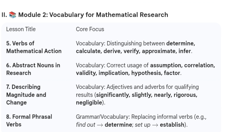Image resolution: width=227 pixels, height=132 pixels.
Task: Click the bold word correlation
Action: pos(199,65)
